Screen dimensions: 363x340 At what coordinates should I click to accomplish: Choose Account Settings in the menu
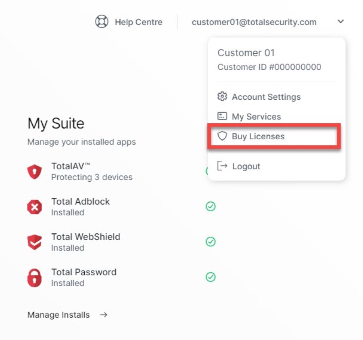(x=266, y=97)
